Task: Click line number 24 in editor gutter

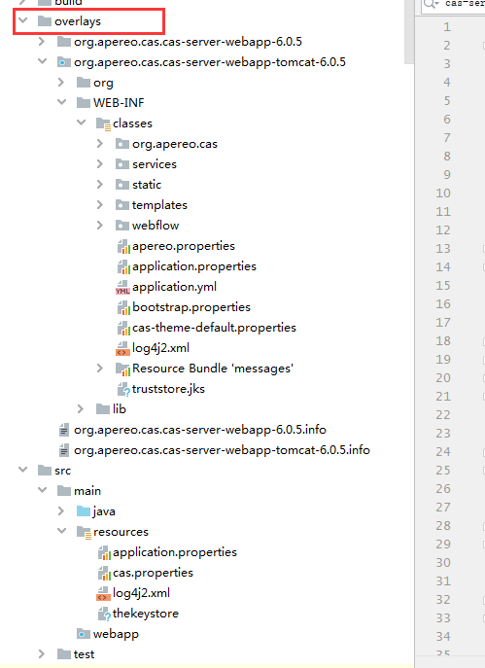Action: coord(443,451)
